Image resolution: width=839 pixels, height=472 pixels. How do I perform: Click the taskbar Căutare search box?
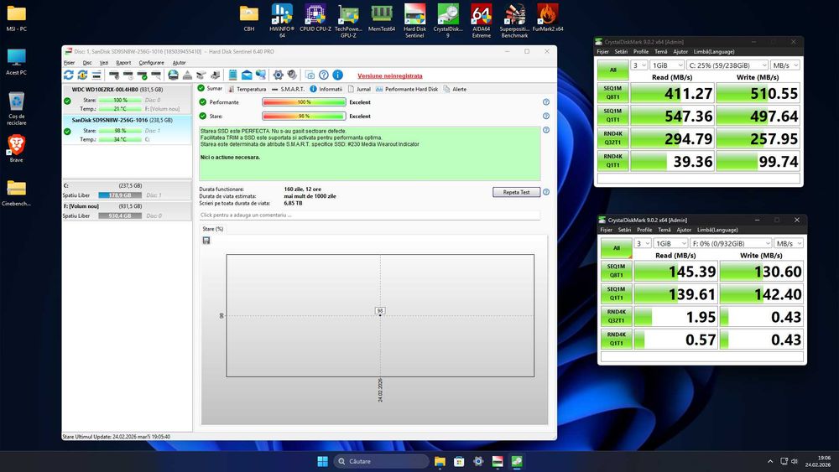382,461
